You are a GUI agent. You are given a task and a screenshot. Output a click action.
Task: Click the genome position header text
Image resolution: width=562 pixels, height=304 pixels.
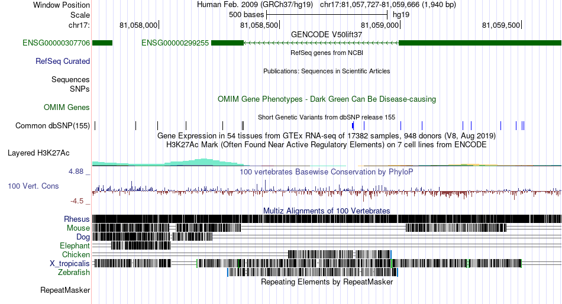[327, 5]
